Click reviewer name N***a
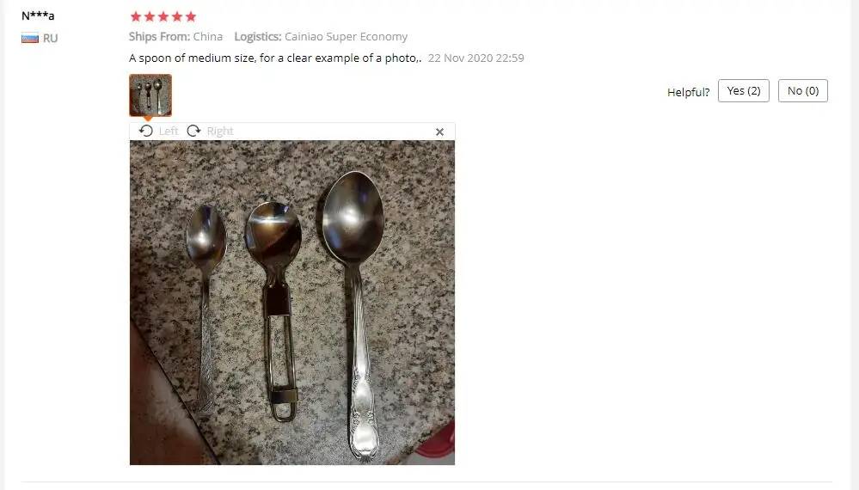 [38, 15]
